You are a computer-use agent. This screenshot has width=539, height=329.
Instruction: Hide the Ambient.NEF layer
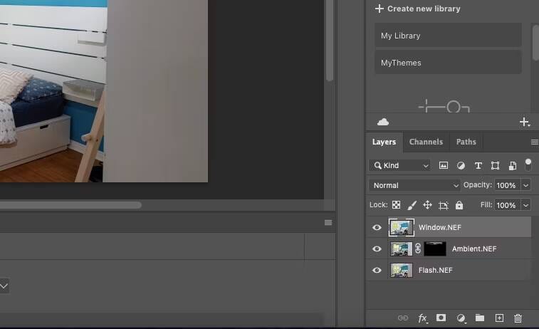377,249
